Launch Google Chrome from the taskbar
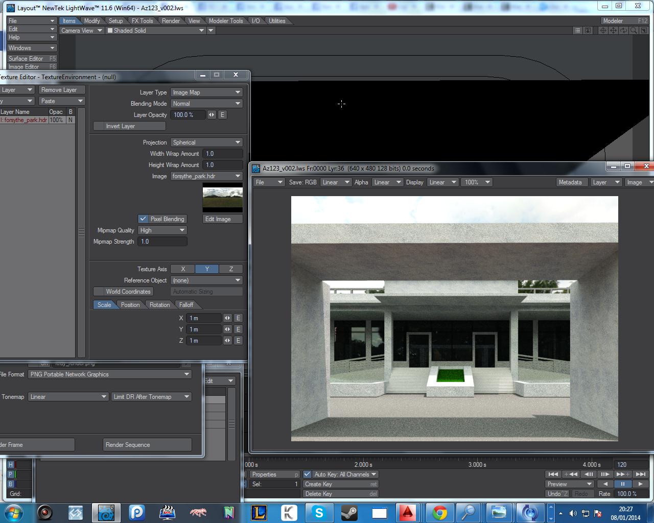The image size is (654, 523). (x=439, y=512)
